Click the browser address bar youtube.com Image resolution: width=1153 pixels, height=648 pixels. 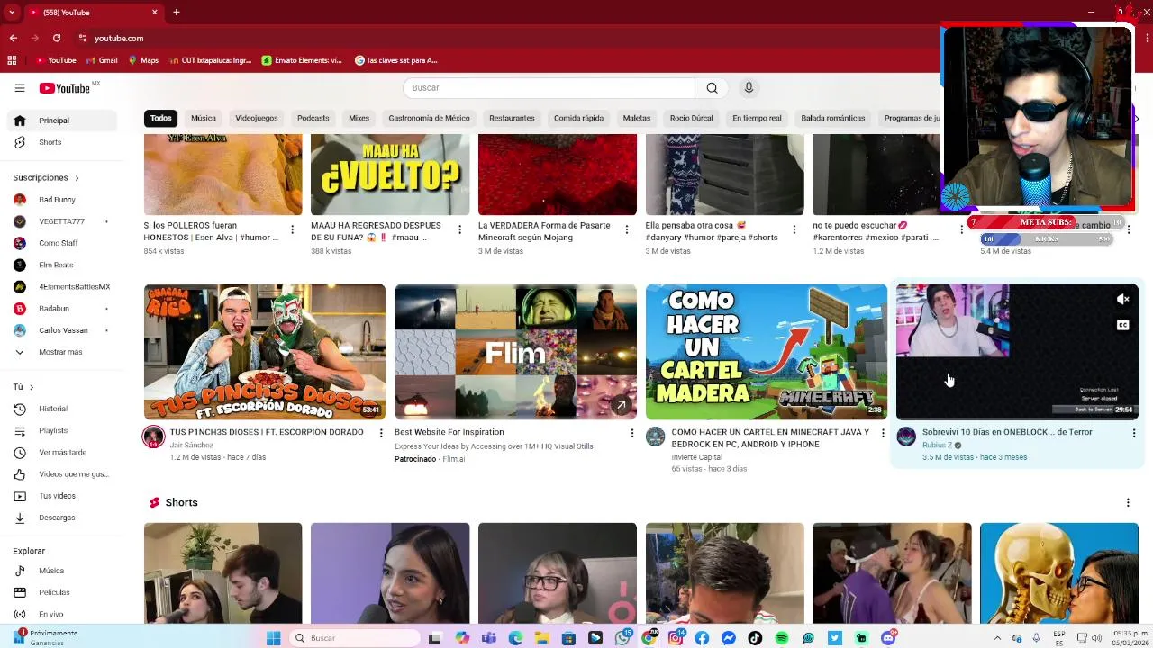[119, 38]
